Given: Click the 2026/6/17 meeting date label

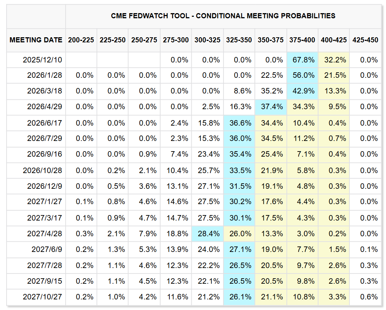Looking at the screenshot, I should 44,123.
